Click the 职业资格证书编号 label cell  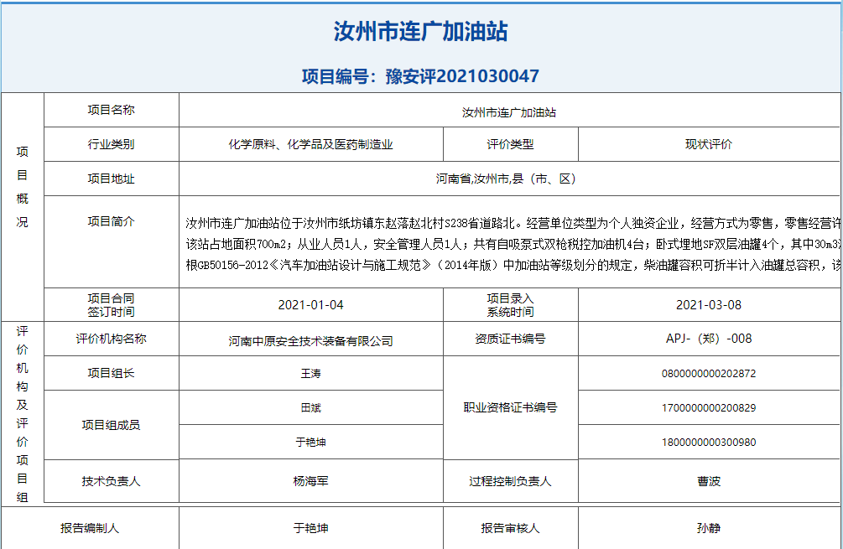pyautogui.click(x=510, y=407)
